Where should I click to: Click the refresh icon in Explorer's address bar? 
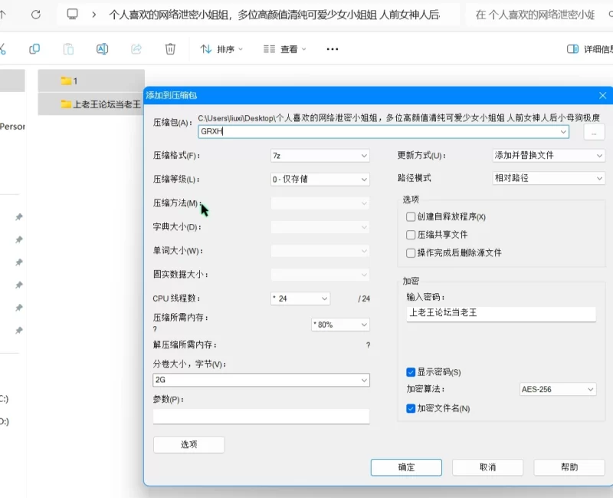pos(36,15)
